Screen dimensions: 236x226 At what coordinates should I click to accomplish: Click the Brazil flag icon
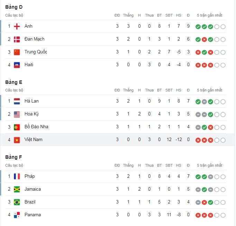[x=17, y=202]
